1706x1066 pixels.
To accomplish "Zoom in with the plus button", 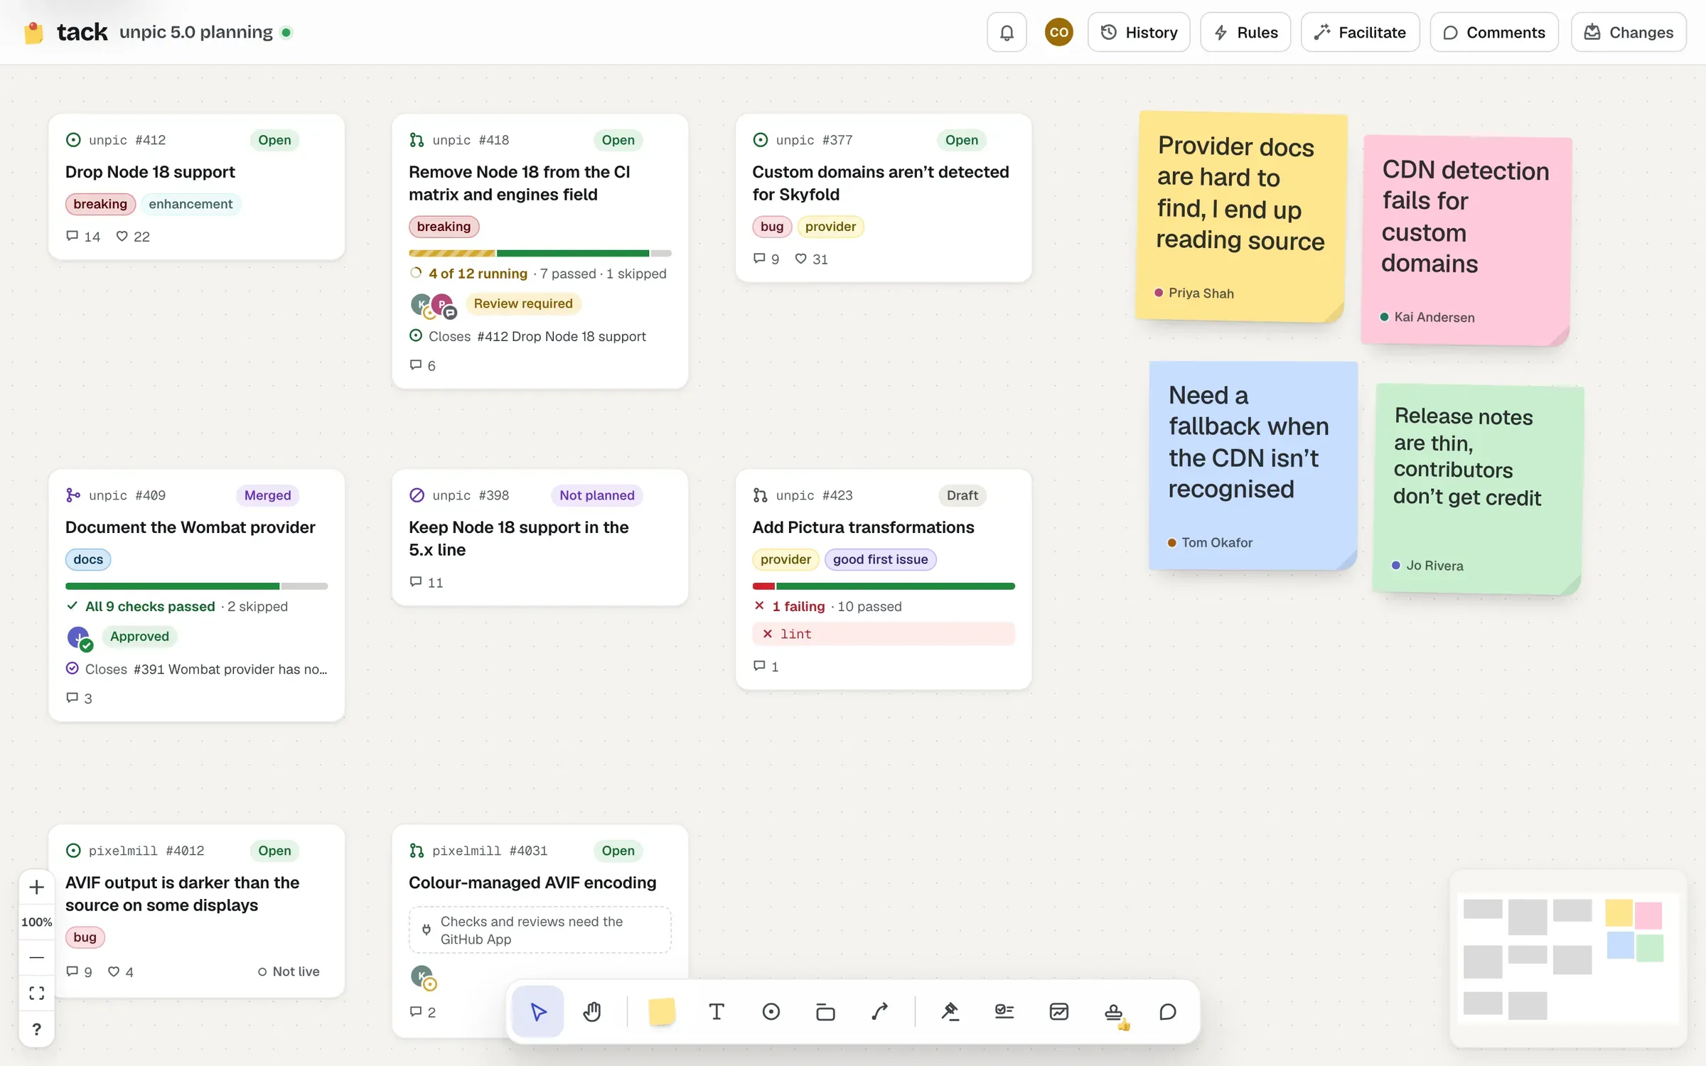I will click(x=37, y=887).
